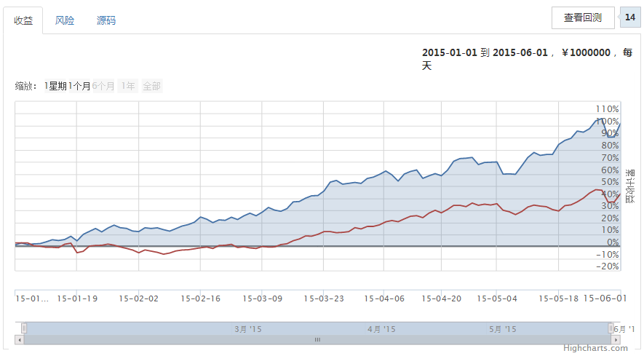Click the navigator right range handle
This screenshot has height=356, width=644.
click(x=611, y=328)
